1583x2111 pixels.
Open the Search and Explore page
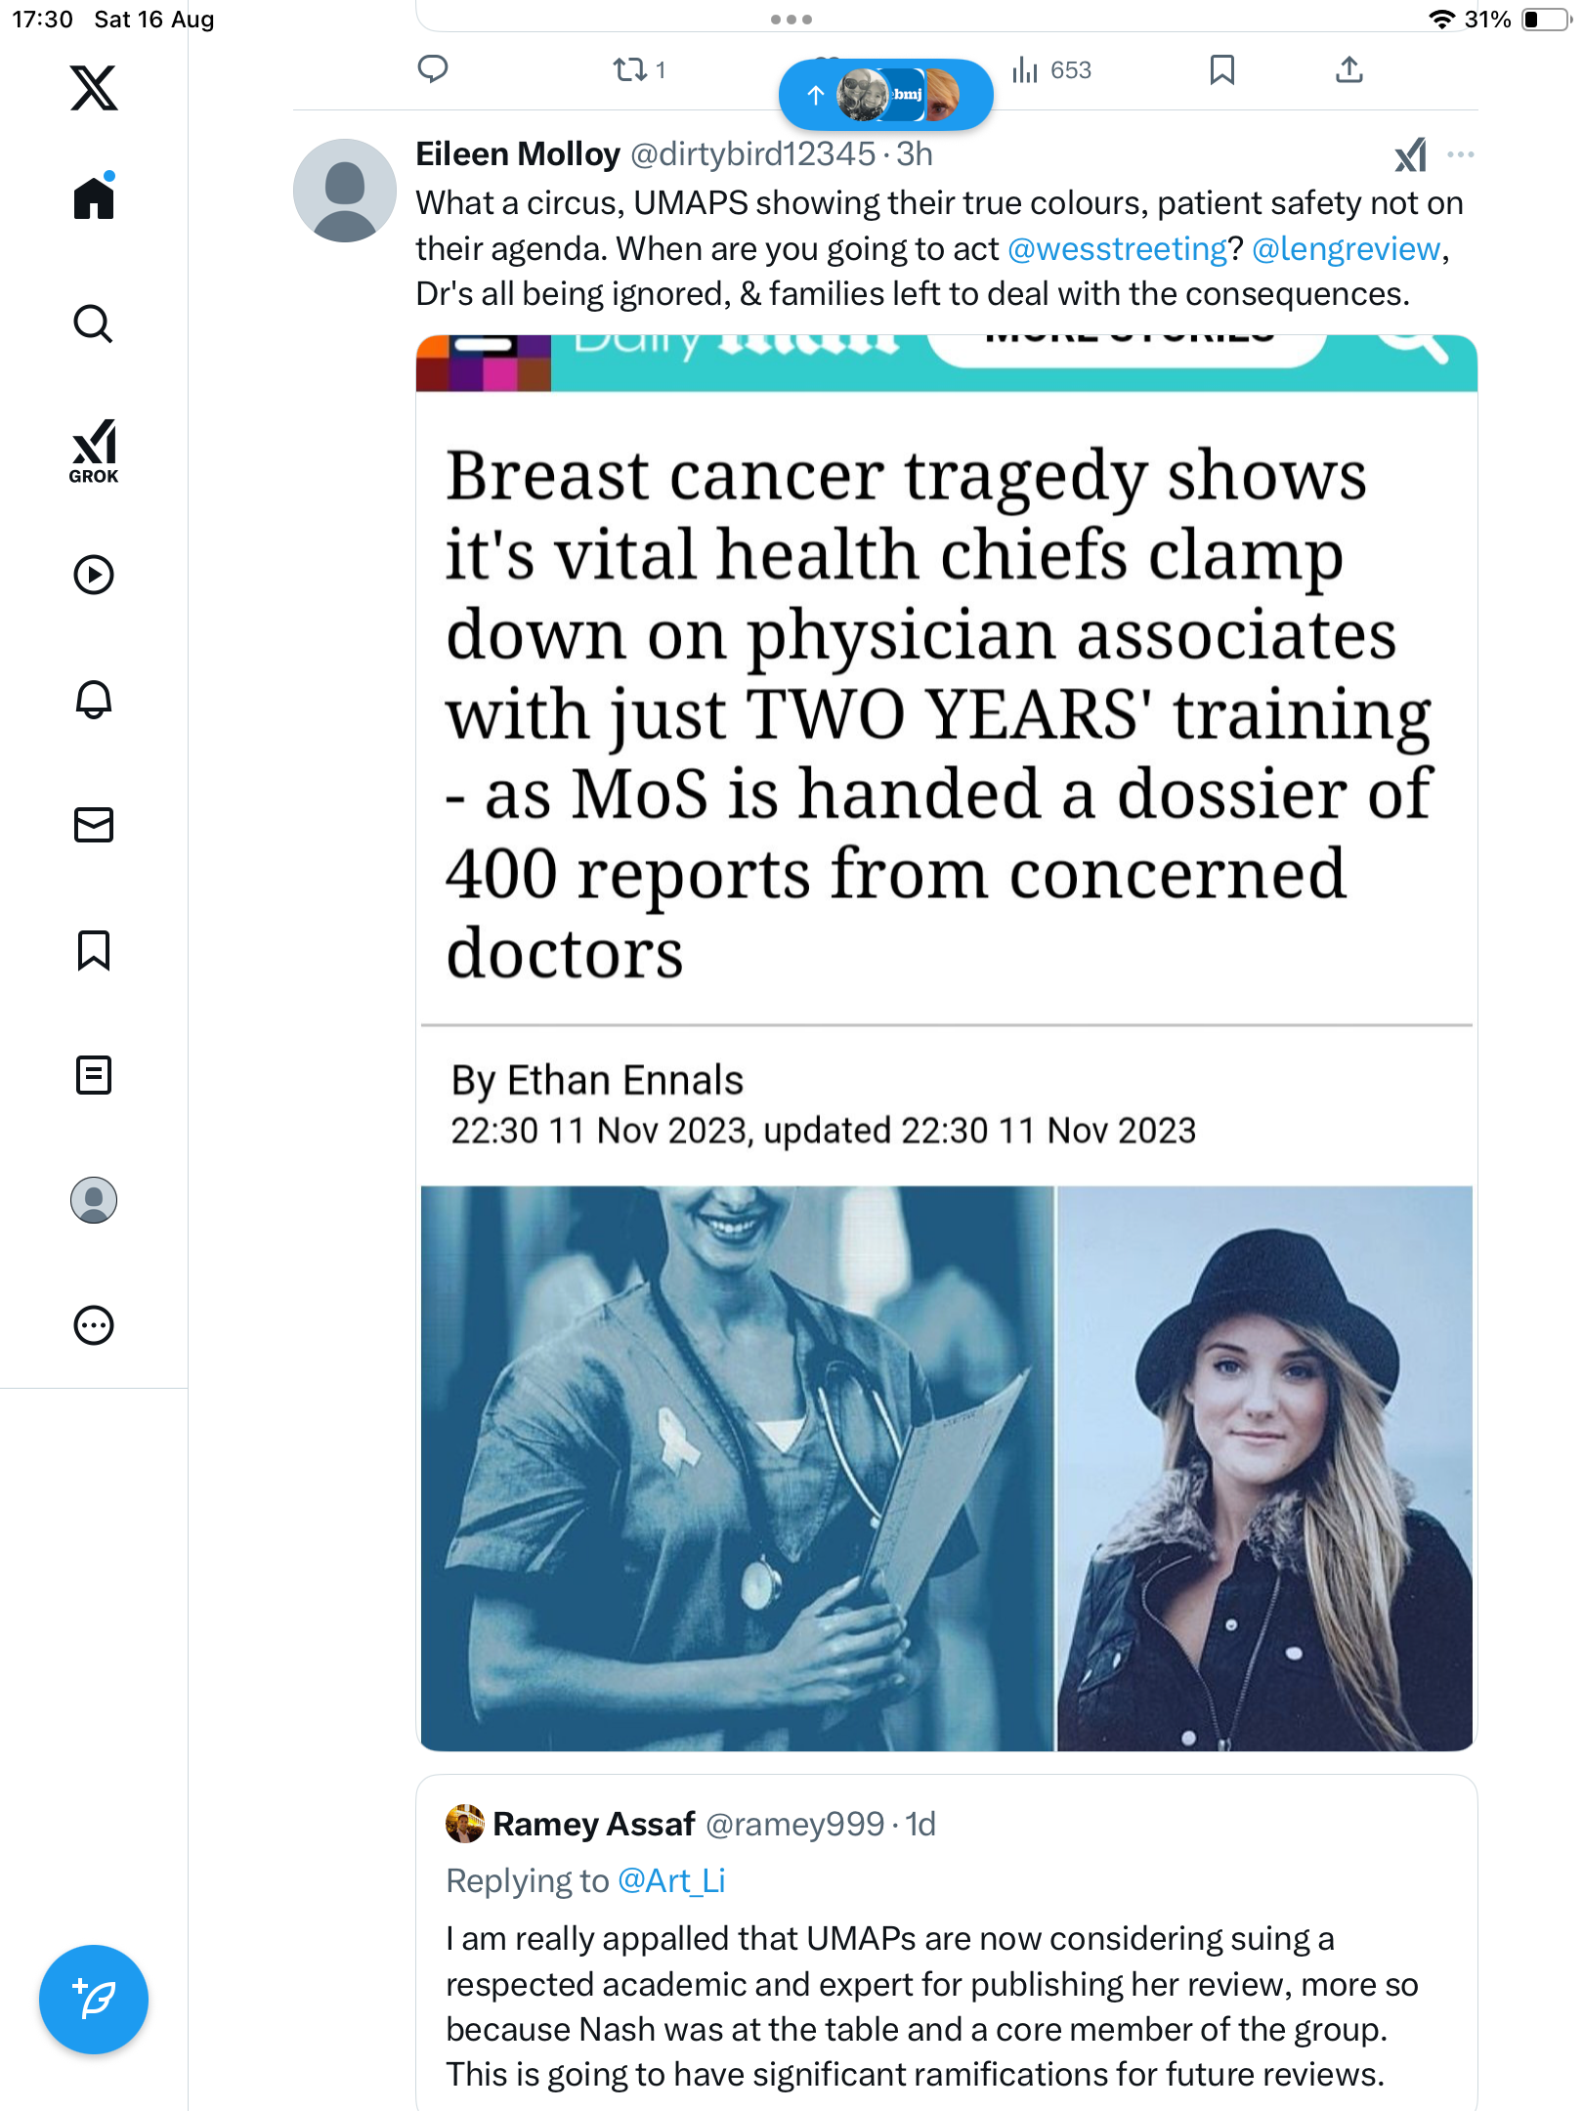[94, 323]
